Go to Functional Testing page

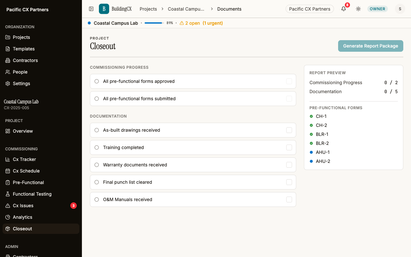click(41, 194)
